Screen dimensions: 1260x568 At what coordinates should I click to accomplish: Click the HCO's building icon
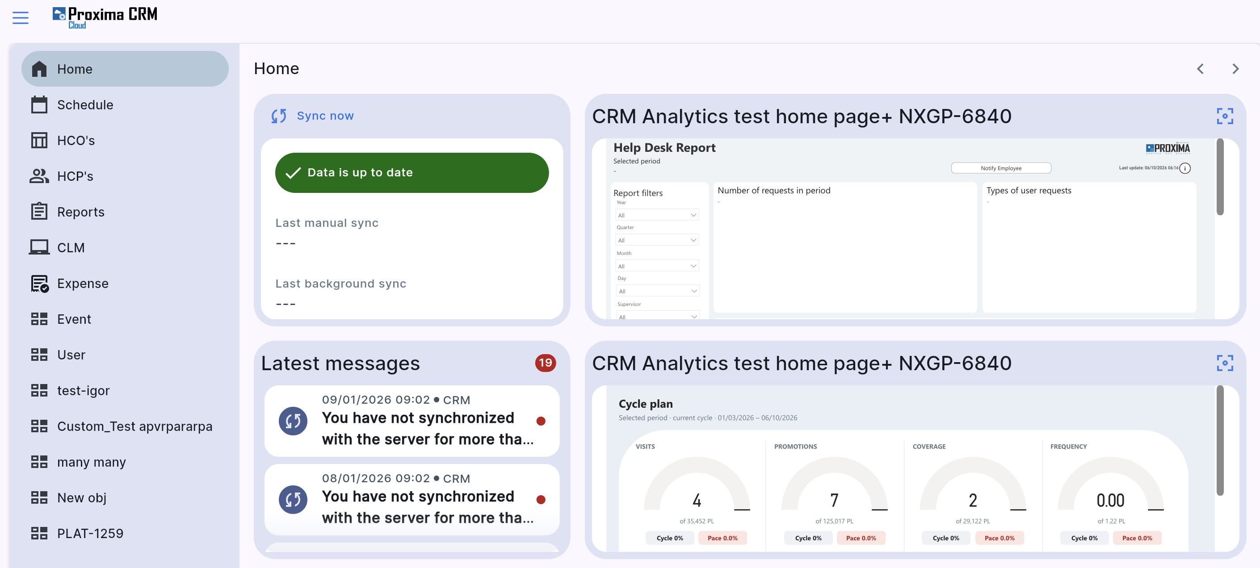point(39,140)
